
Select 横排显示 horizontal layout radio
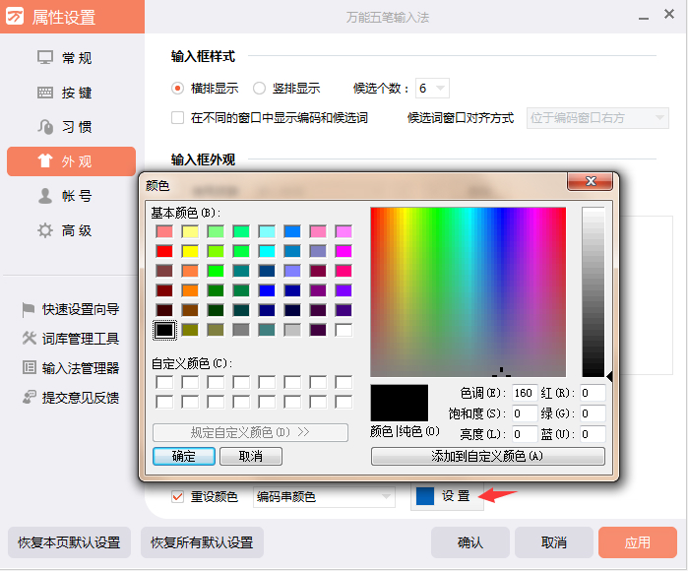pos(177,89)
